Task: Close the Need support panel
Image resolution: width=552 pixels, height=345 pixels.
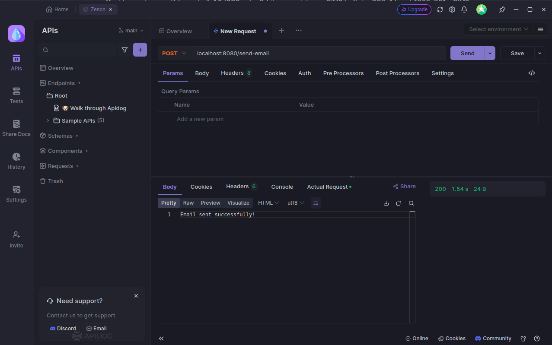Action: click(136, 296)
